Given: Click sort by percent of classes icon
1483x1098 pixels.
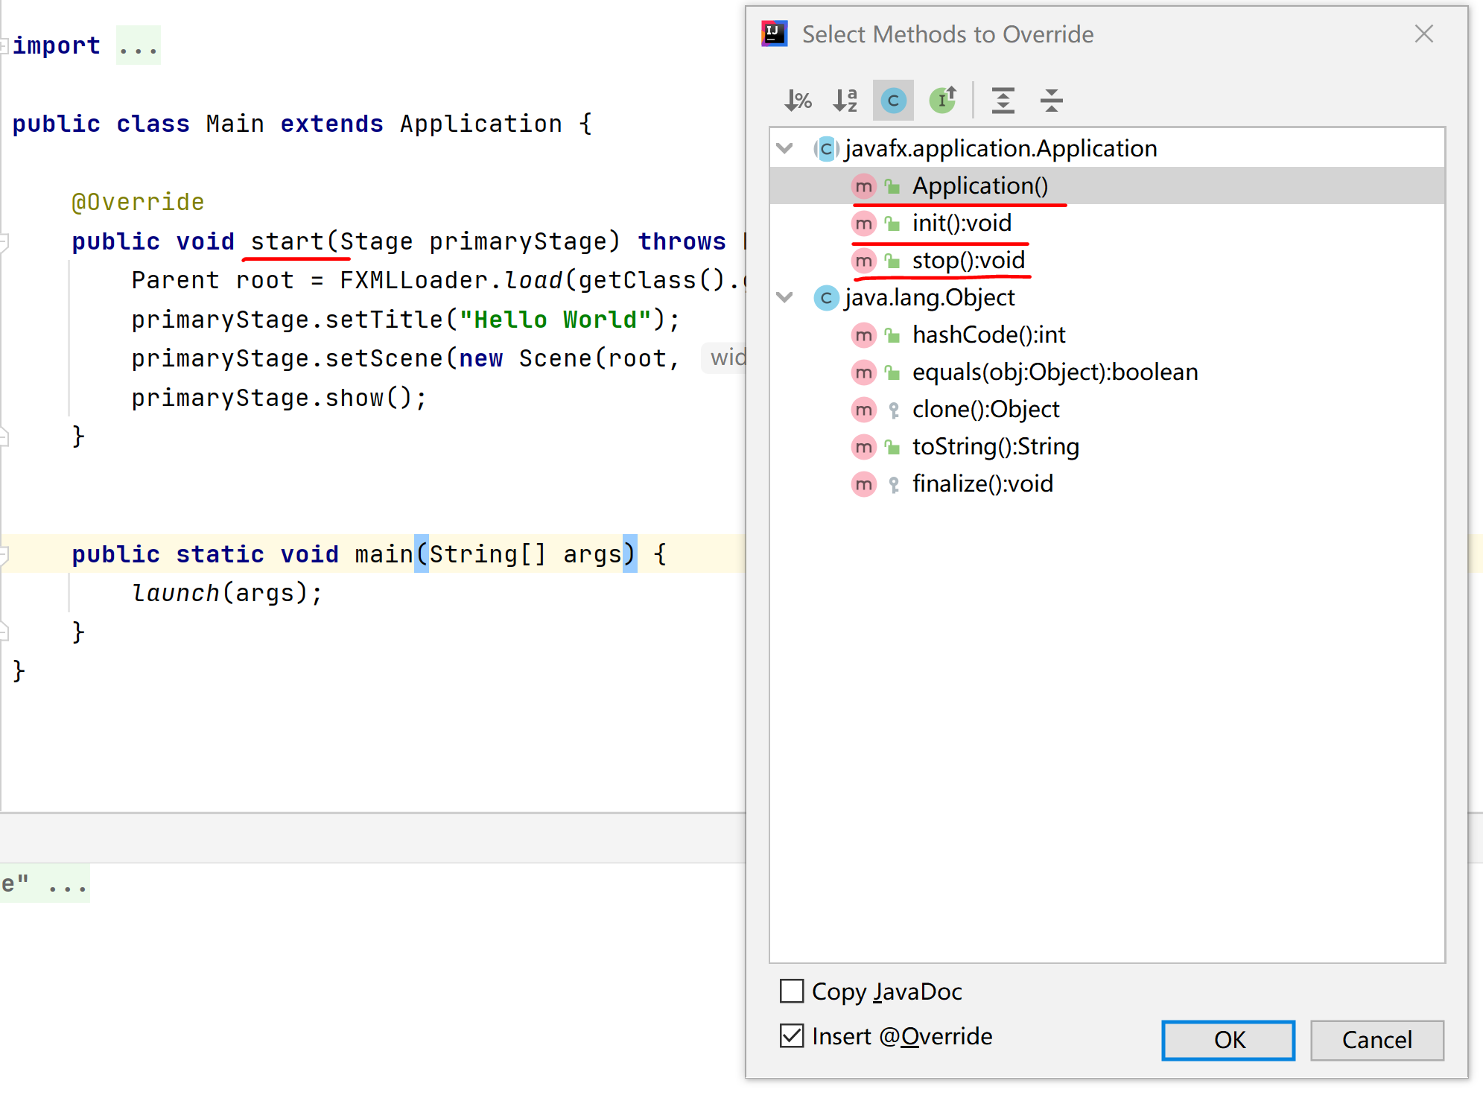Looking at the screenshot, I should (798, 100).
